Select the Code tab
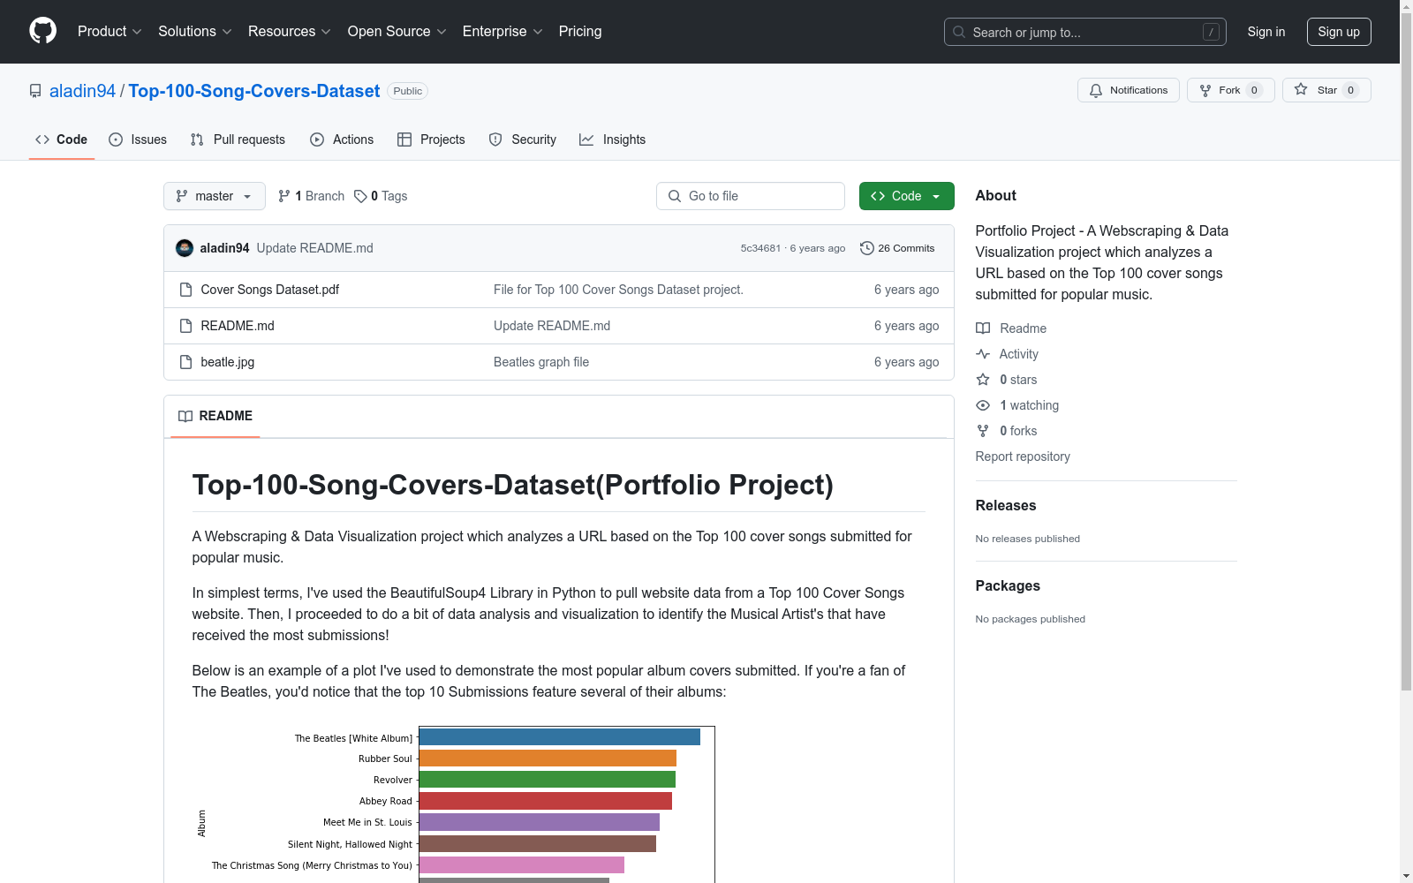Viewport: 1413px width, 883px height. [x=62, y=140]
